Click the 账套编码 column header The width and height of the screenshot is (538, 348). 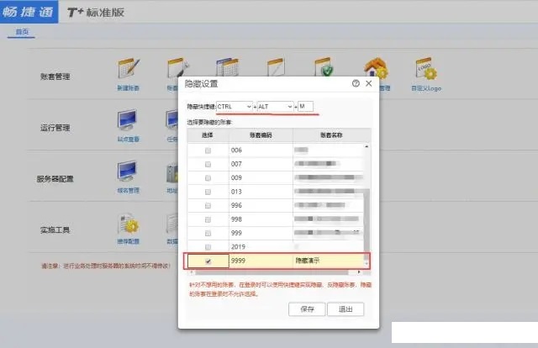point(261,135)
